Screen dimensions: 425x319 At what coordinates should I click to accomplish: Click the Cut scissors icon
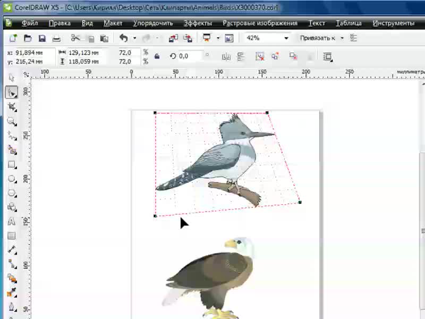pos(75,38)
